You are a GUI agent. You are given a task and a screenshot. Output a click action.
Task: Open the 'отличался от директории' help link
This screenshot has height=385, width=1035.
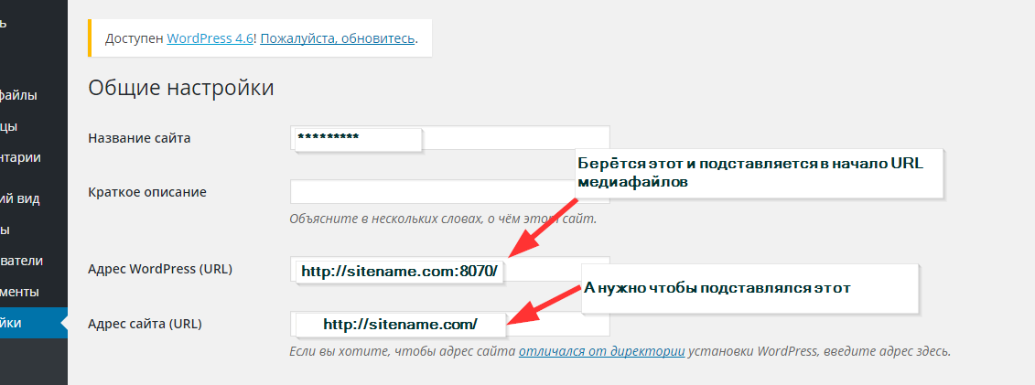(x=601, y=351)
